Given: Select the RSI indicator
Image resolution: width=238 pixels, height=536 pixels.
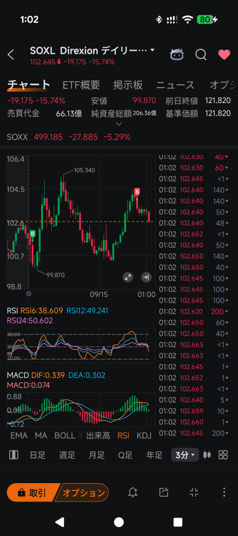Looking at the screenshot, I should [123, 435].
